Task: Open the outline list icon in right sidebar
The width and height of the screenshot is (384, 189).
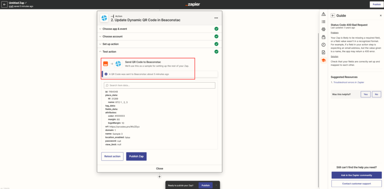Action: (x=324, y=21)
